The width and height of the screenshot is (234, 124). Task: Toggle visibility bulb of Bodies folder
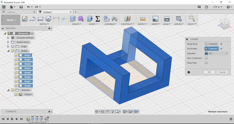coord(13,51)
